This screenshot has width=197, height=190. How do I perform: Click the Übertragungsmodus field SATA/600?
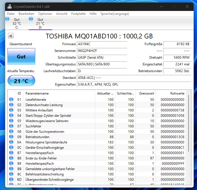[102, 64]
